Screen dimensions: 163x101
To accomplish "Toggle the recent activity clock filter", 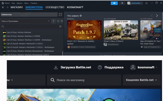I will (x=58, y=21).
